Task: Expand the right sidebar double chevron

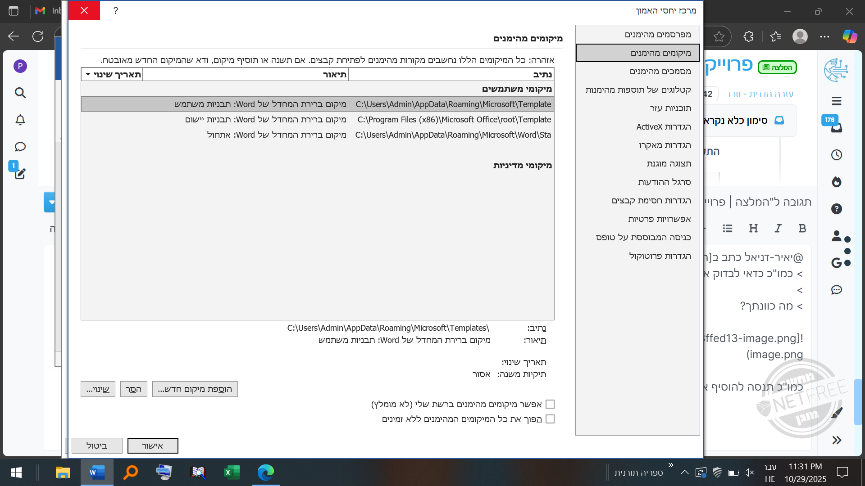Action: 836,440
